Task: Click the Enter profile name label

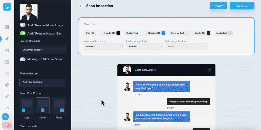Action: [x=30, y=41]
